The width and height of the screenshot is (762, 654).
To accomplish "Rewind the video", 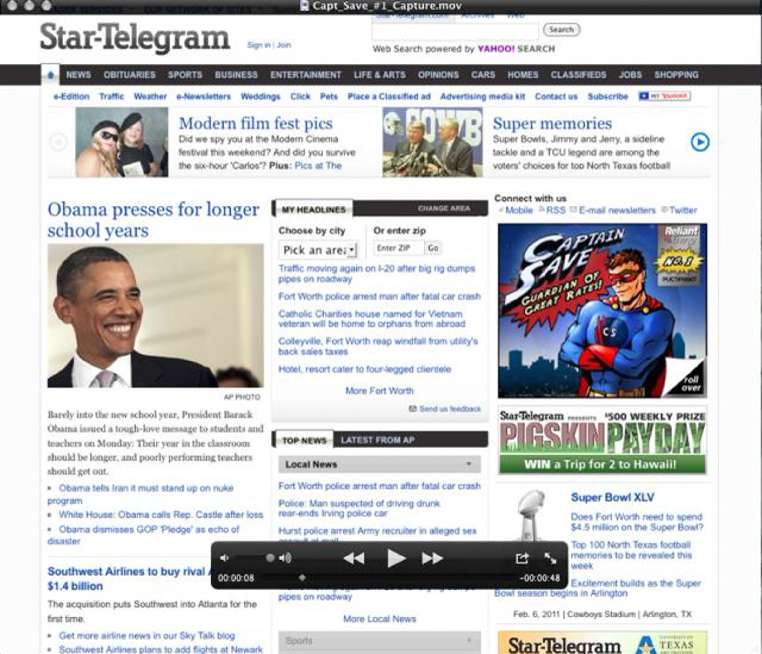I will (354, 558).
